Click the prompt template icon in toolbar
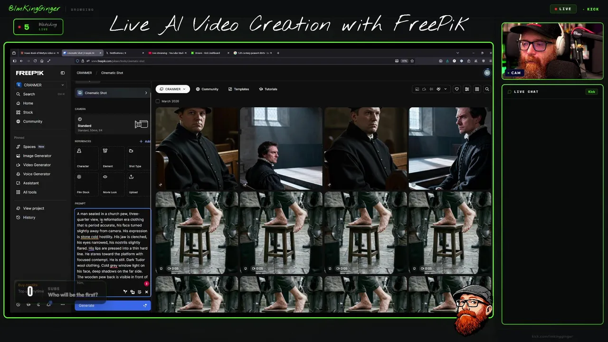 [139, 292]
